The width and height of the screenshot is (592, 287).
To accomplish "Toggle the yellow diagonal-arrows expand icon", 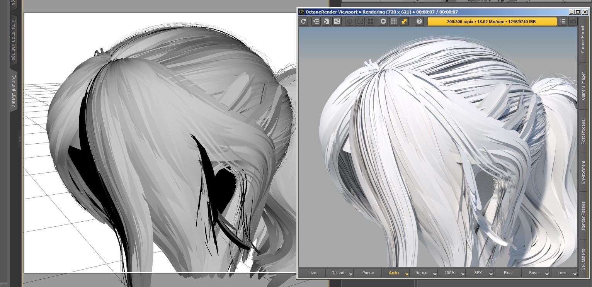I will (x=404, y=22).
